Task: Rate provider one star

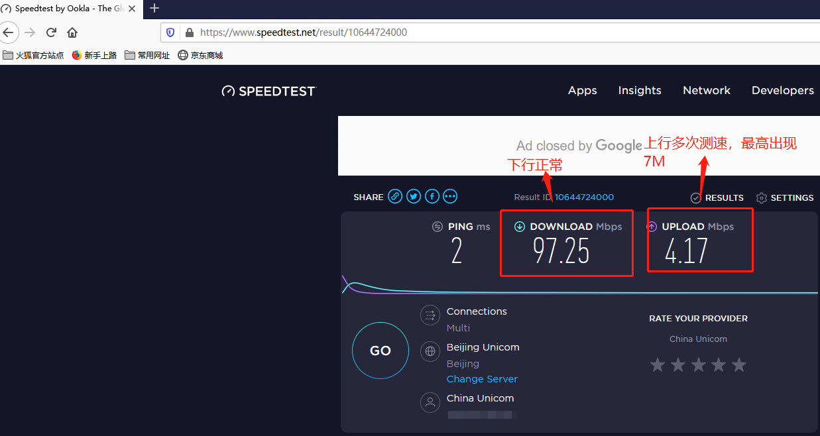Action: coord(657,364)
